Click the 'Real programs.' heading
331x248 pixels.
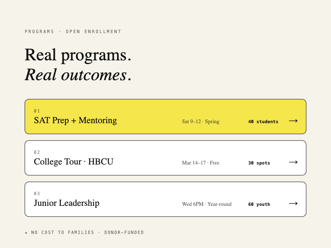pos(78,55)
